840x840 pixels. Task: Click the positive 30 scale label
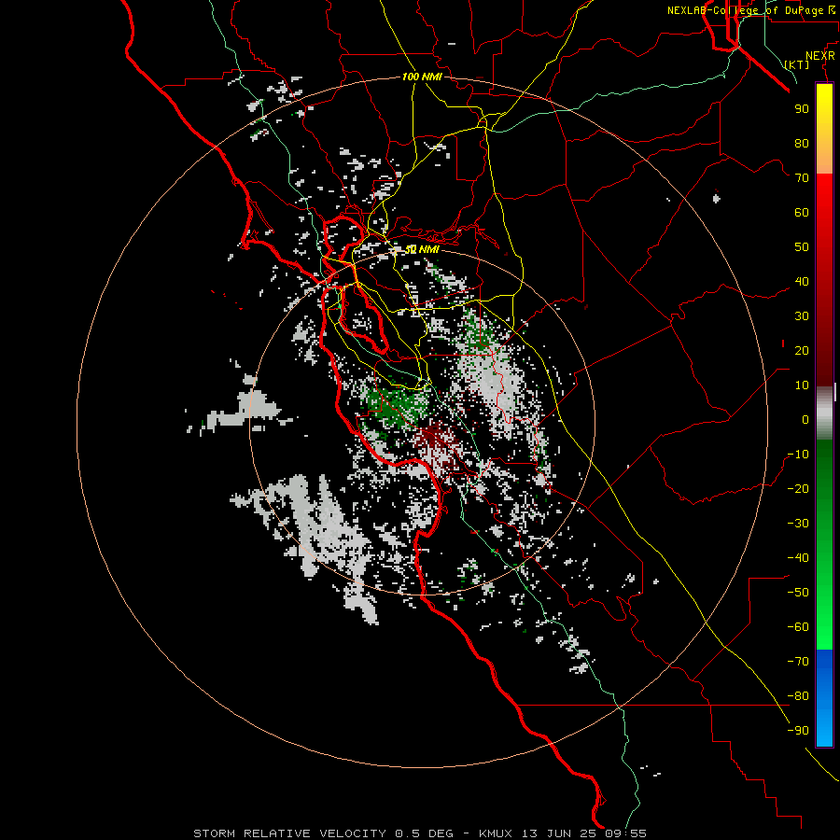pyautogui.click(x=802, y=316)
